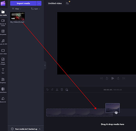The width and height of the screenshot is (136, 131).
Task: Click the Redo arrow icon
Action: click(52, 90)
